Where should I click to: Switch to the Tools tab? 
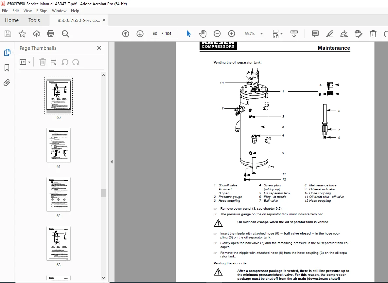pyautogui.click(x=34, y=20)
